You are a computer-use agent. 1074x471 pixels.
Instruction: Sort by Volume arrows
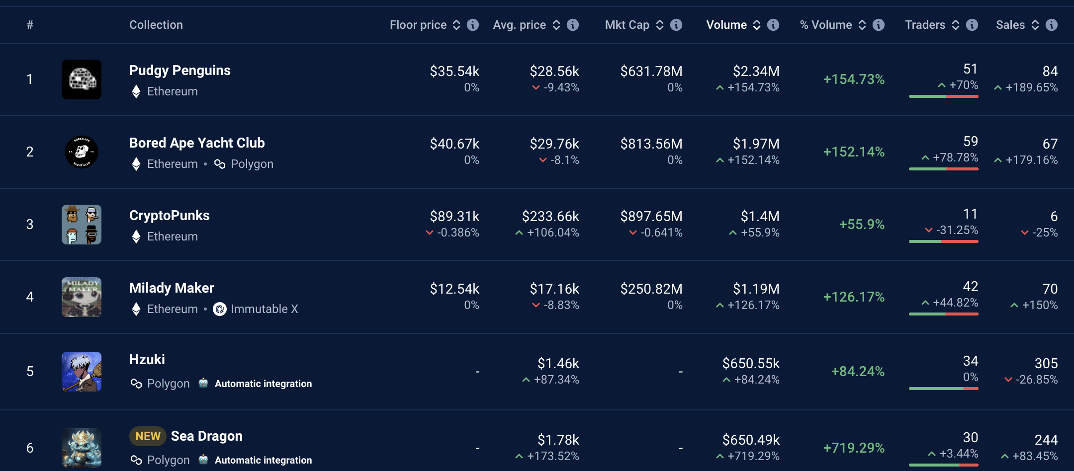pos(757,25)
